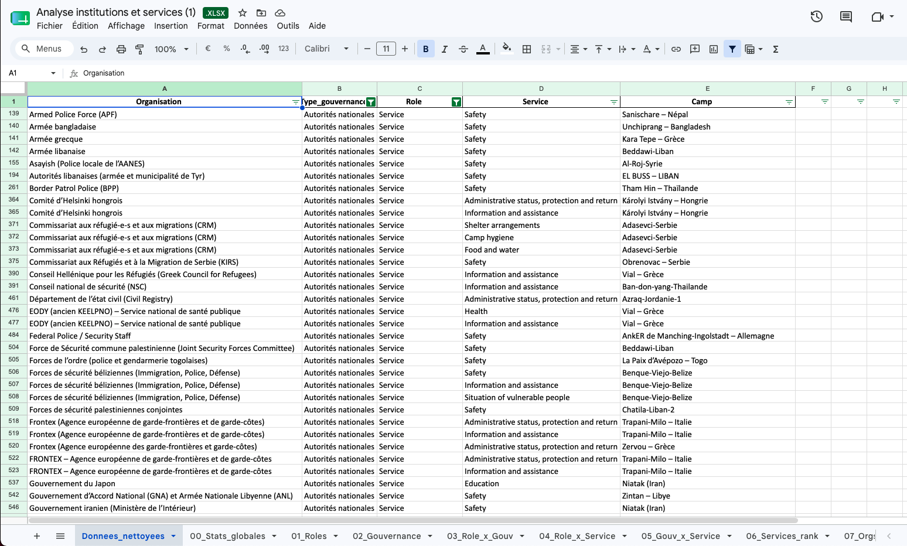
Task: Print the spreadsheet
Action: point(121,49)
